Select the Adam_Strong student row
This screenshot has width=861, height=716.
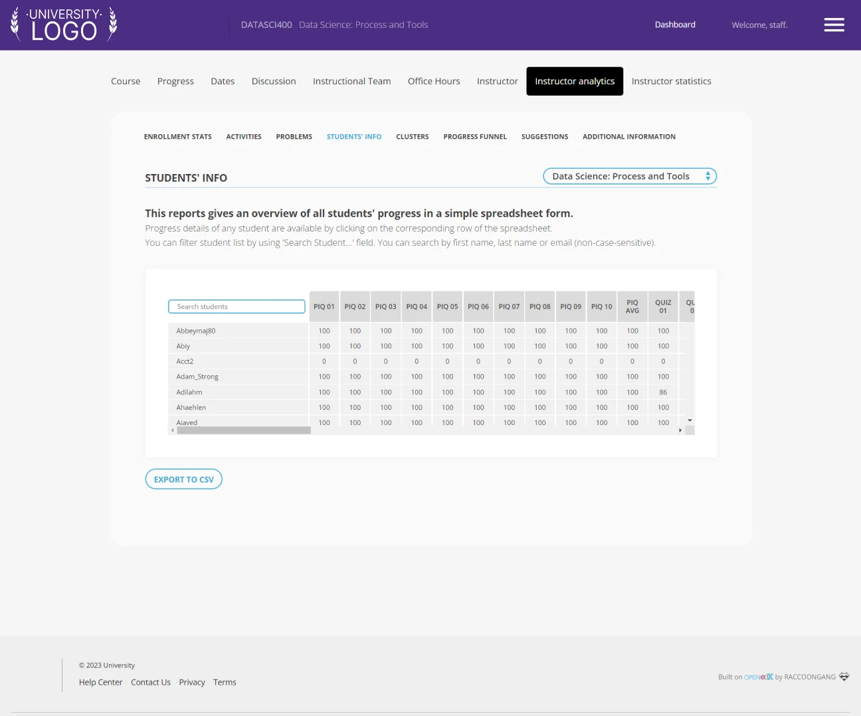[x=431, y=377]
